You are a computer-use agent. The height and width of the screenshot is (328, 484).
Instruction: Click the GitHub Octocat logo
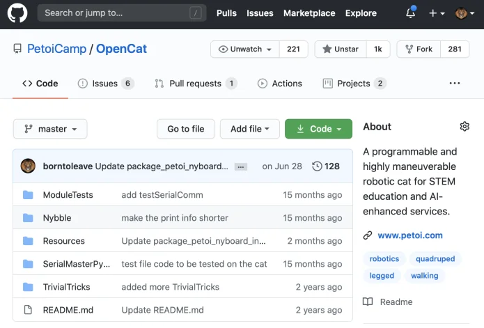coord(17,13)
